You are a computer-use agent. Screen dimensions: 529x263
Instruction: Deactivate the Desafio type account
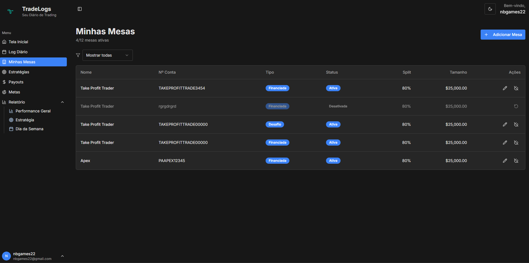click(x=516, y=124)
